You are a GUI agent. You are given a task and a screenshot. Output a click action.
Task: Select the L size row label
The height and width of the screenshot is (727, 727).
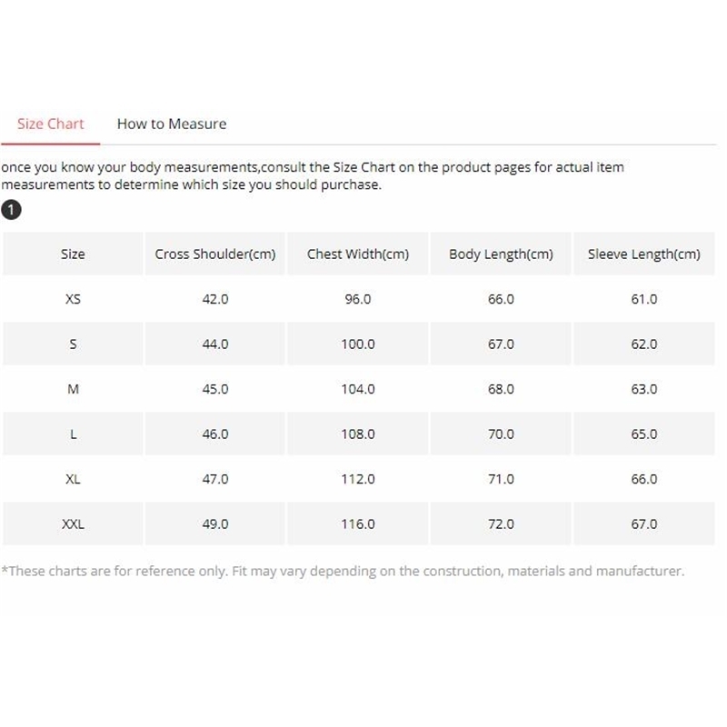click(x=73, y=434)
